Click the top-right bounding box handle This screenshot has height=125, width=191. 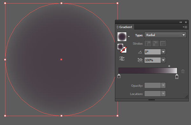pyautogui.click(x=117, y=3)
